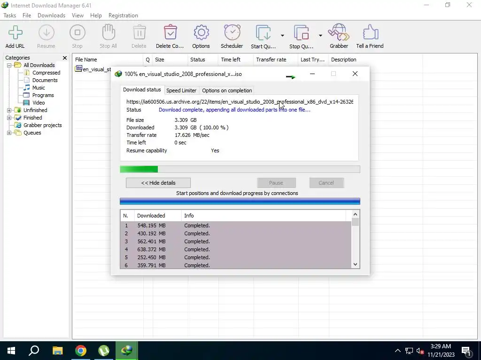The height and width of the screenshot is (360, 481).
Task: Expand the Queues category node
Action: point(9,133)
